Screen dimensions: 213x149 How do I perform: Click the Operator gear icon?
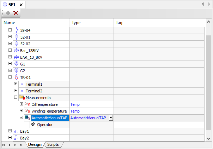33,125
